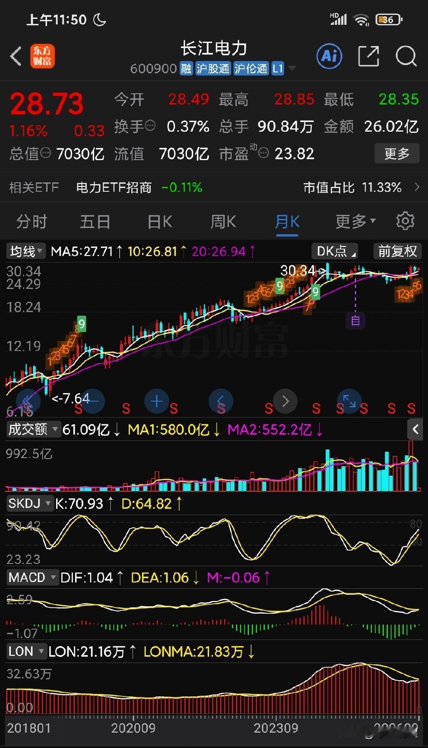Tap the 沪伦通 tag badge

coord(251,69)
